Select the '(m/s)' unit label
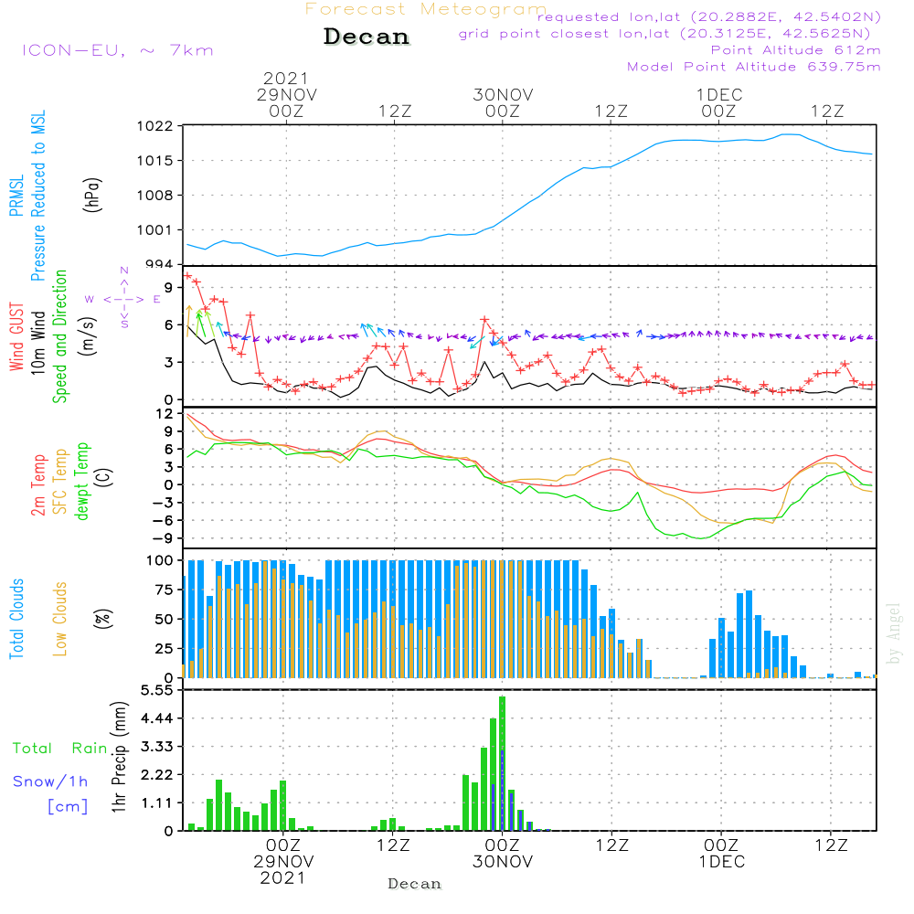The width and height of the screenshot is (914, 914). pyautogui.click(x=88, y=337)
